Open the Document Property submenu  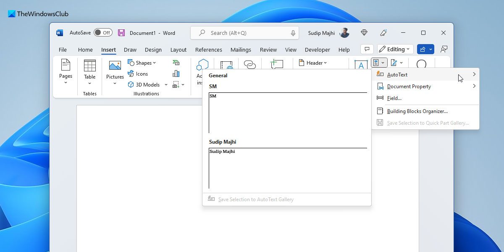(x=409, y=87)
